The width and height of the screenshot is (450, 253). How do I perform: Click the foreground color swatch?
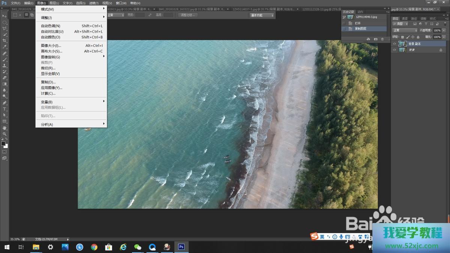pyautogui.click(x=3, y=144)
